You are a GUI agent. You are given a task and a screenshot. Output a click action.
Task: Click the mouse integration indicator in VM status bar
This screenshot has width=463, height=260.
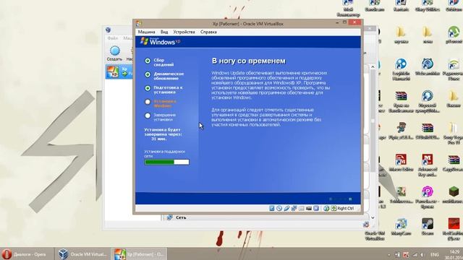tap(316, 209)
